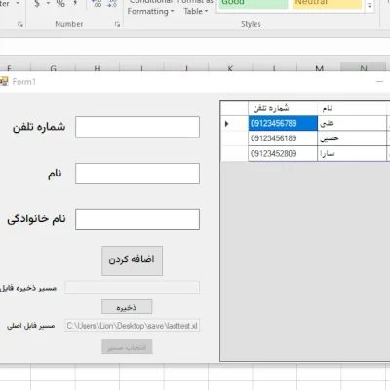Click the accounting dollar format icon
This screenshot has width=390, height=390.
point(37,4)
